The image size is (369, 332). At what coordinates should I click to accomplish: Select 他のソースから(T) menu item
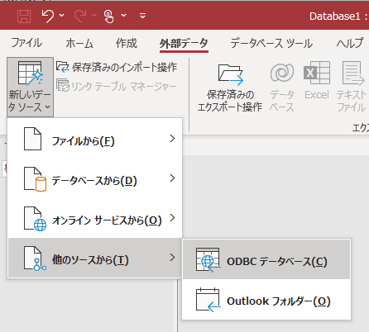click(95, 258)
